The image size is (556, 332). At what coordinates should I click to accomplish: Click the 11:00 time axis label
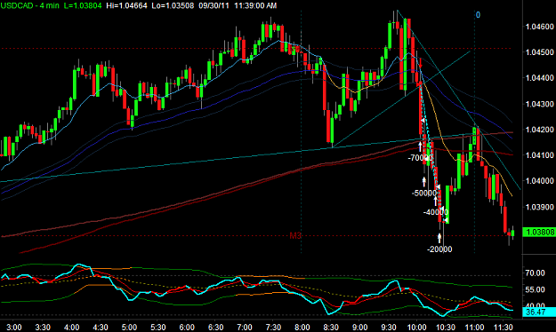[x=474, y=327]
